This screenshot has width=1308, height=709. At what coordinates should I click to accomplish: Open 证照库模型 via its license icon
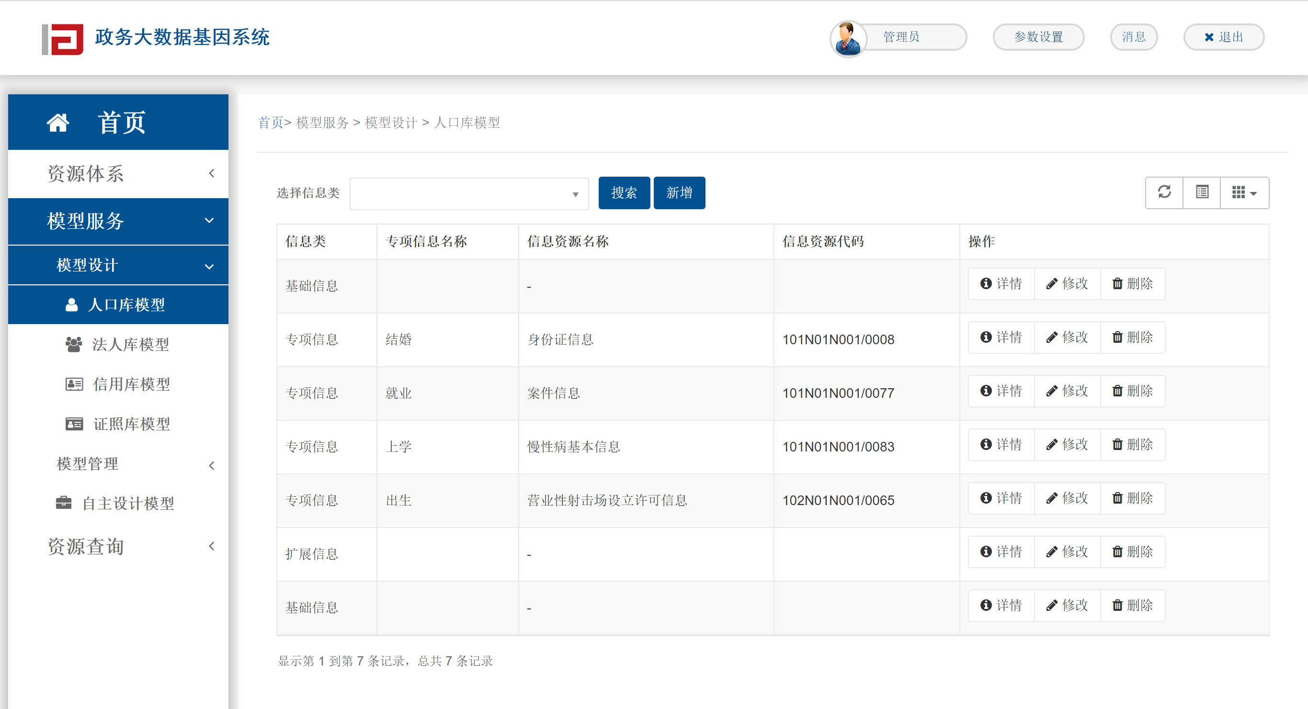coord(74,424)
